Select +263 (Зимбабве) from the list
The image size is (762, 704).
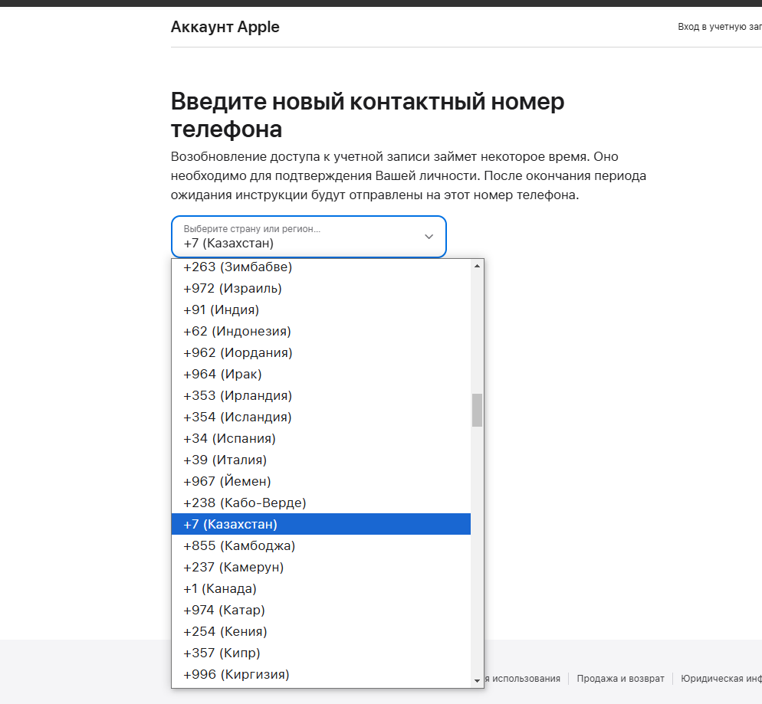(320, 267)
